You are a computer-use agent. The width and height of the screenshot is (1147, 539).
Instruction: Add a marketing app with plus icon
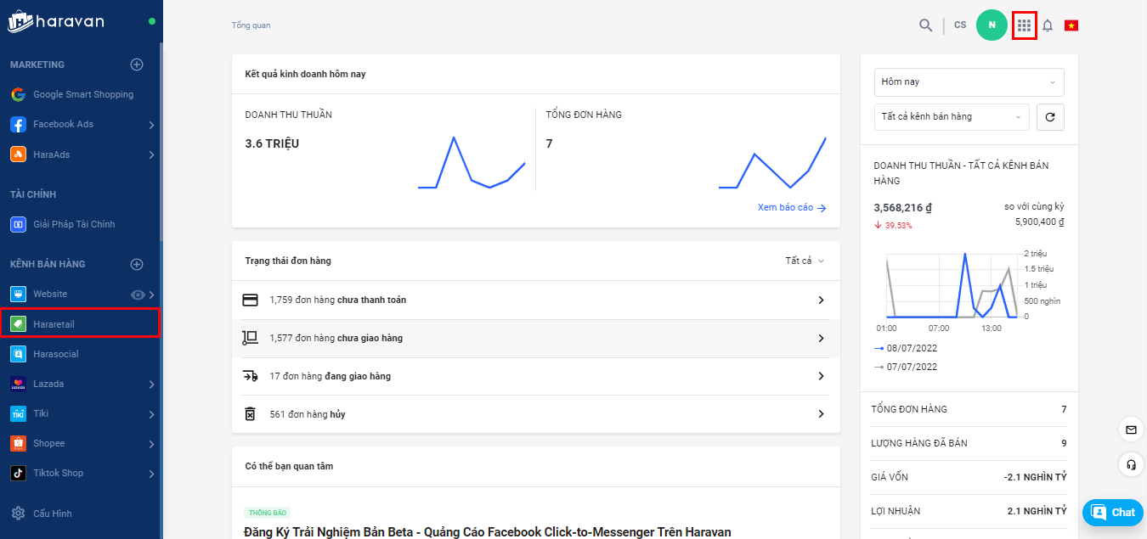tap(137, 65)
